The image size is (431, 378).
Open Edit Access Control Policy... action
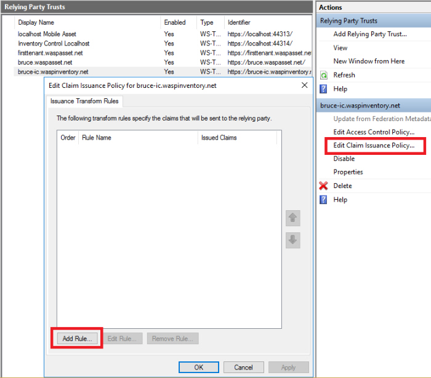click(374, 132)
